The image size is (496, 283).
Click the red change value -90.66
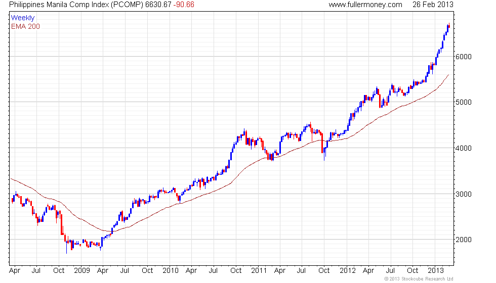[x=184, y=5]
